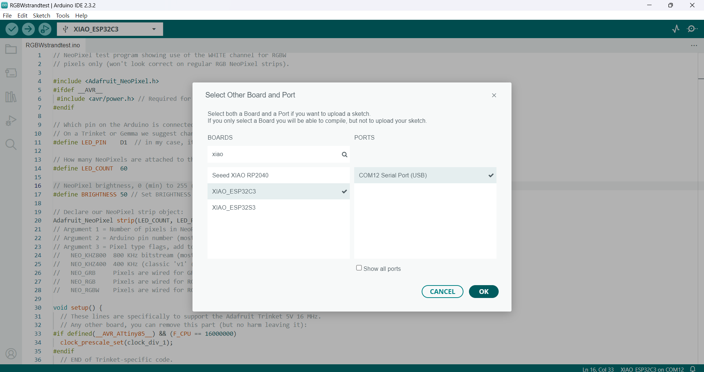Open the Sketchbook folder sidebar icon
The height and width of the screenshot is (372, 704).
pyautogui.click(x=11, y=49)
